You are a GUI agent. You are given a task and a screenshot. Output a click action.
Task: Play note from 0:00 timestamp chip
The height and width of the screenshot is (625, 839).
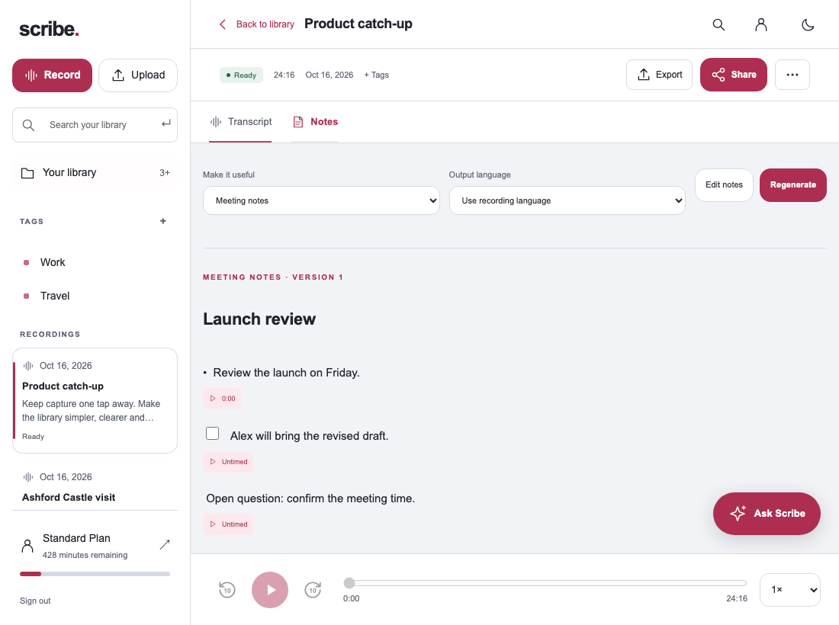222,399
